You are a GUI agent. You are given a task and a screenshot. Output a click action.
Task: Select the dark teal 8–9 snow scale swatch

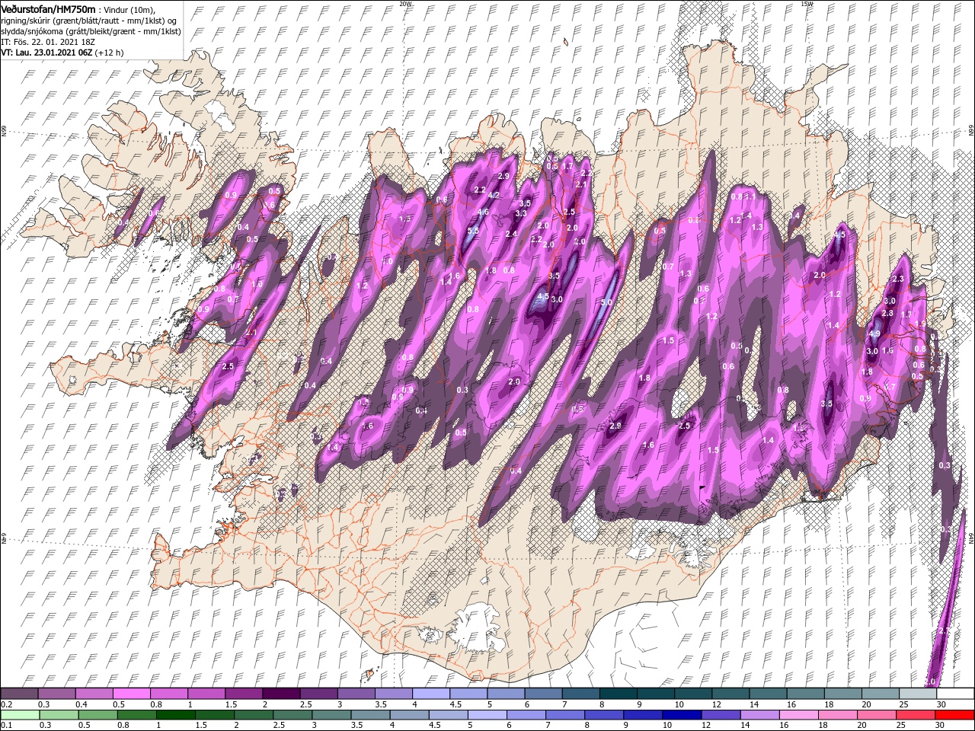click(617, 694)
